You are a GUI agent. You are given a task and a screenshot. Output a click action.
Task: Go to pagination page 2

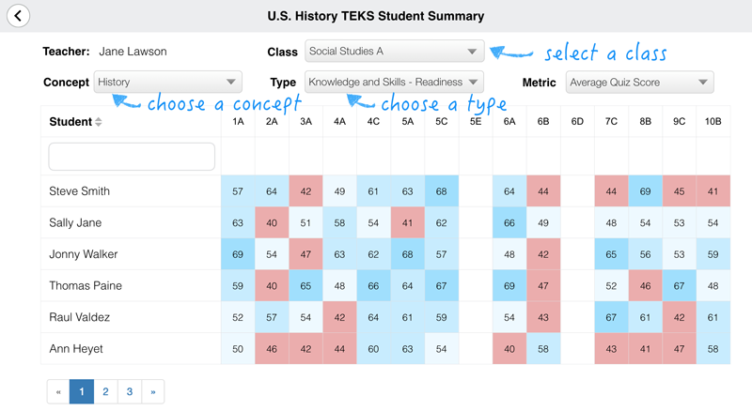(105, 392)
